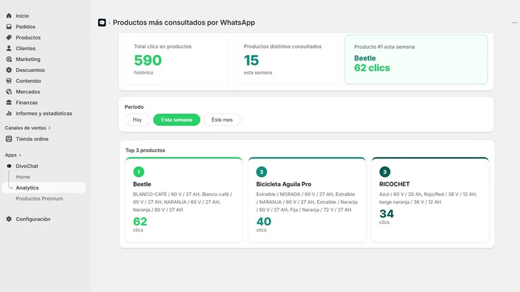Select the Este mes period filter
The width and height of the screenshot is (520, 292).
[222, 119]
